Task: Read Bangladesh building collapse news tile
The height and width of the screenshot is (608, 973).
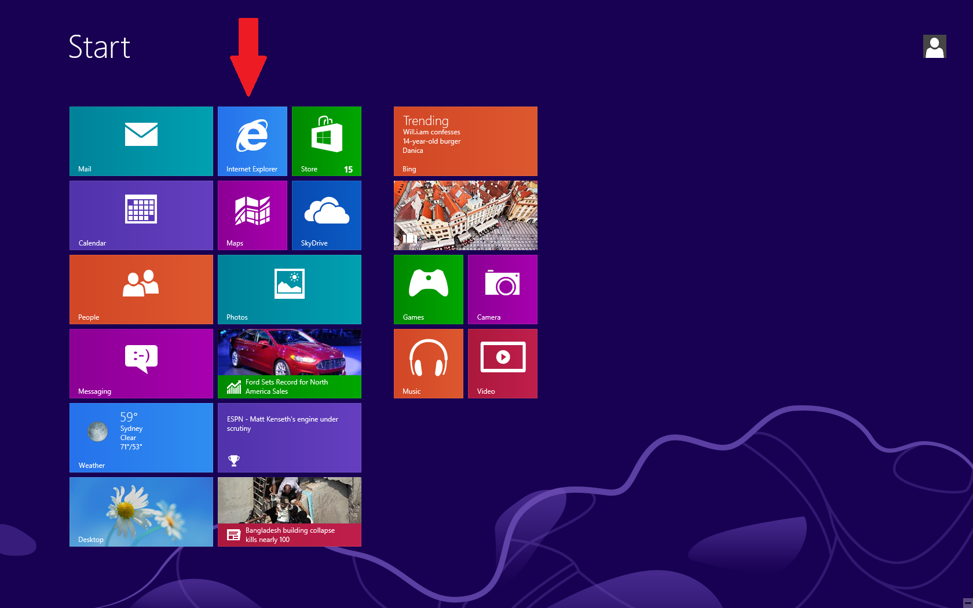Action: coord(289,511)
